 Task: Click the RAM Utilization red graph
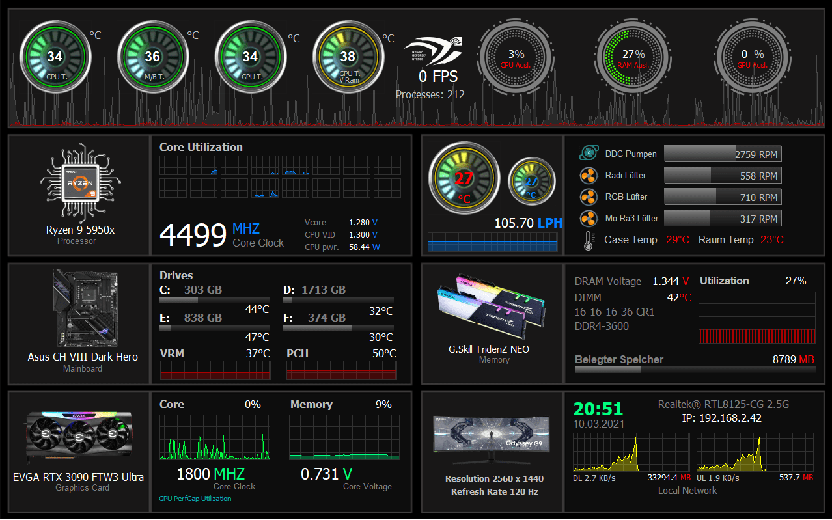pyautogui.click(x=757, y=318)
